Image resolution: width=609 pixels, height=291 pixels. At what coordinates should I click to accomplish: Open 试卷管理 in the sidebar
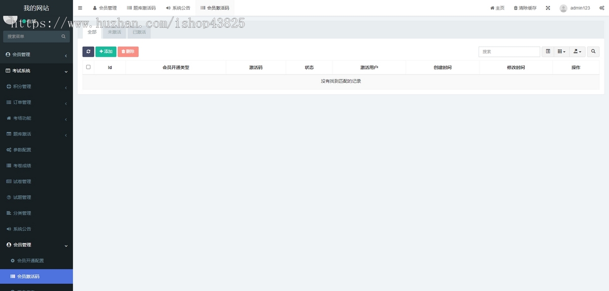37,181
